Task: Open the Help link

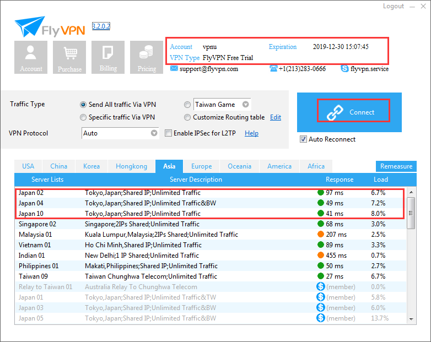Action: click(251, 133)
